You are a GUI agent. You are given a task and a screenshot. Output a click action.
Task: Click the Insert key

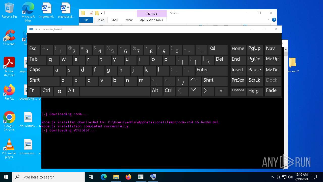238,71
